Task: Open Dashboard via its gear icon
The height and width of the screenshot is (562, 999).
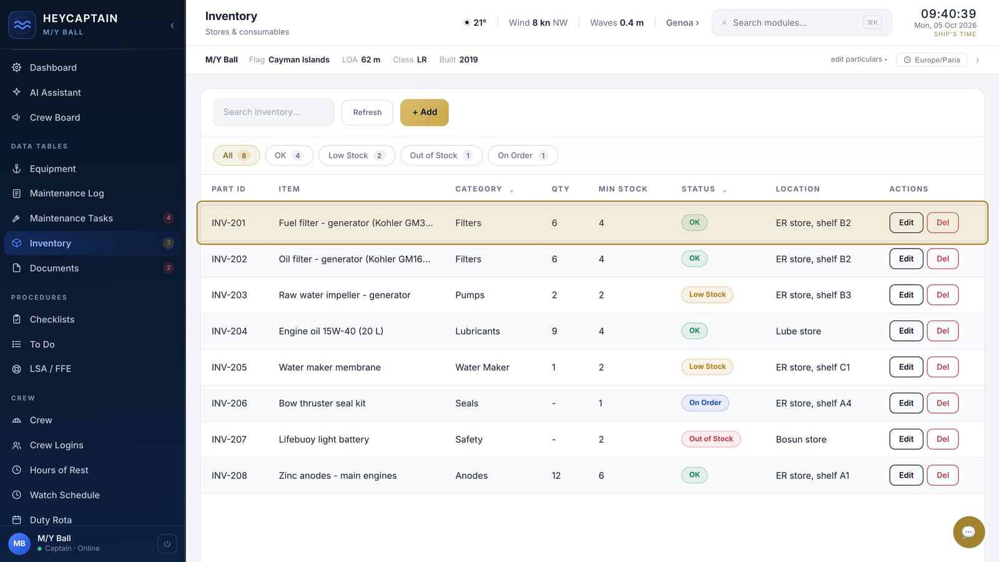Action: tap(17, 67)
